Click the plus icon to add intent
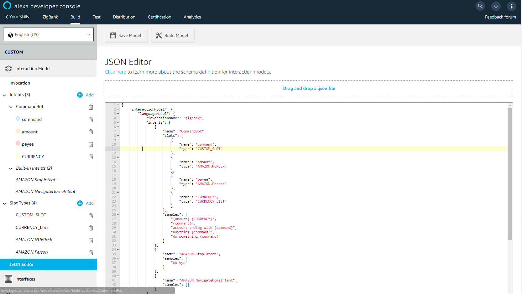Image resolution: width=522 pixels, height=294 pixels. click(x=80, y=95)
